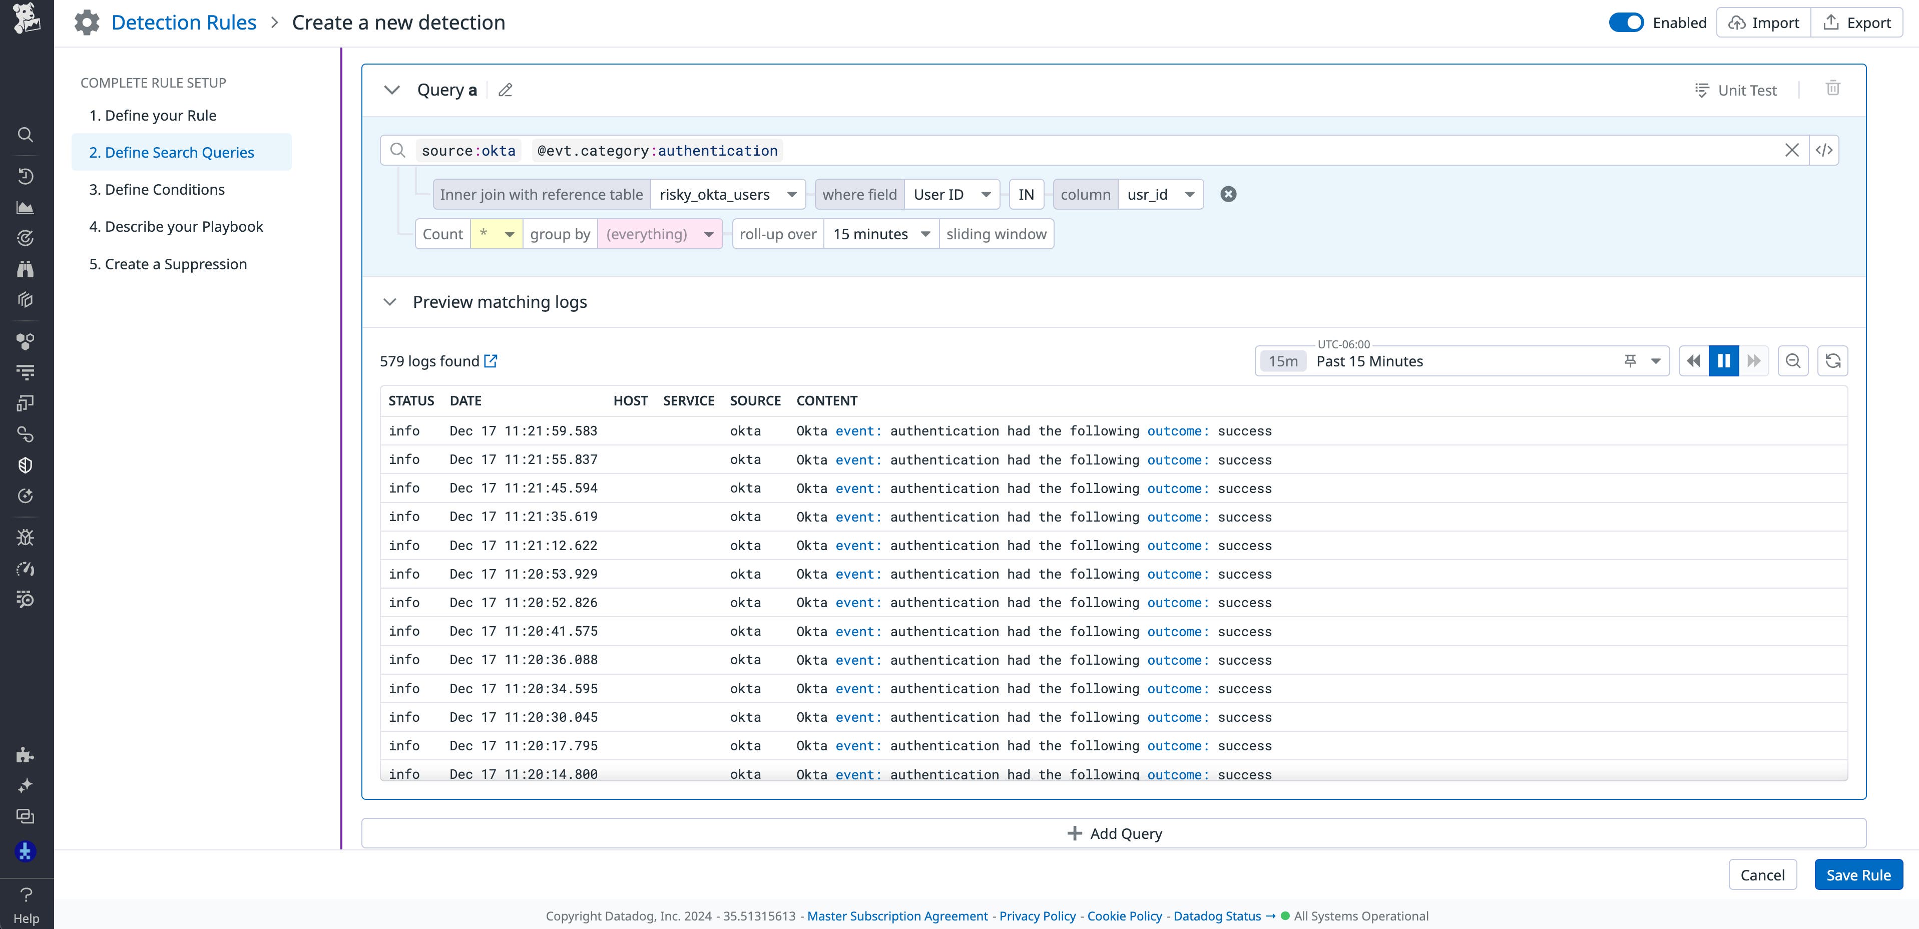Click the Save Rule button

pyautogui.click(x=1858, y=874)
